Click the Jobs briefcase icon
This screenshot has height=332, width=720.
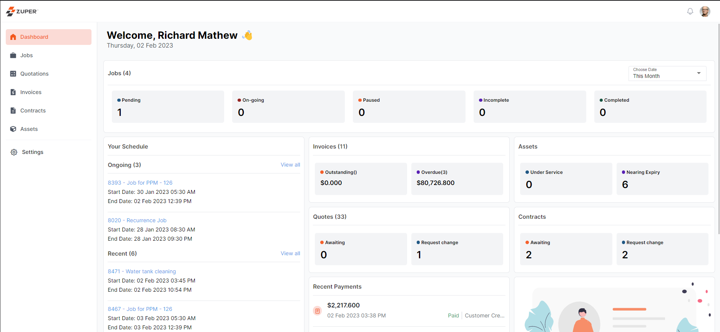pyautogui.click(x=13, y=55)
